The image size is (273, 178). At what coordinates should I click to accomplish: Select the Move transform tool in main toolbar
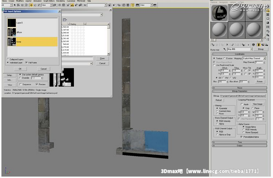pos(31,5)
